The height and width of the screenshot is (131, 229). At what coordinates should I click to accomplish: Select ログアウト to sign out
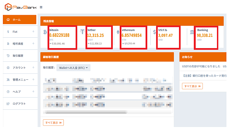20,104
